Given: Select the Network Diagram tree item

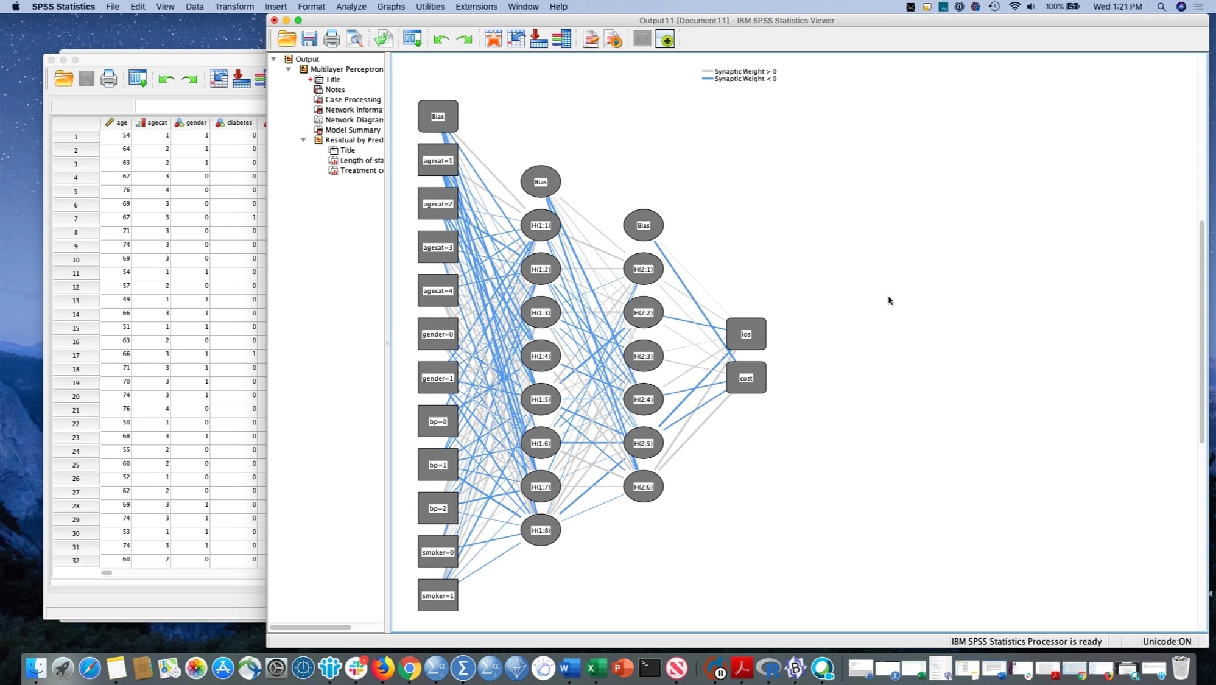Looking at the screenshot, I should click(353, 119).
